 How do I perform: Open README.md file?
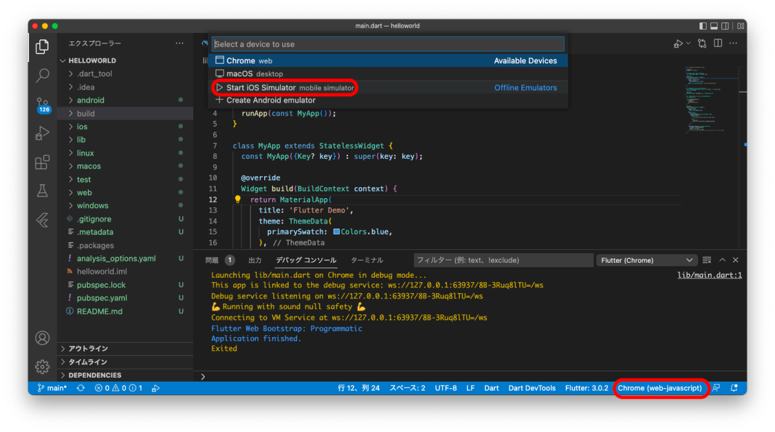pos(125,311)
